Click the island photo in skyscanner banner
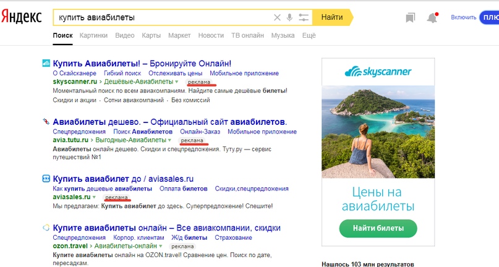 click(x=378, y=132)
